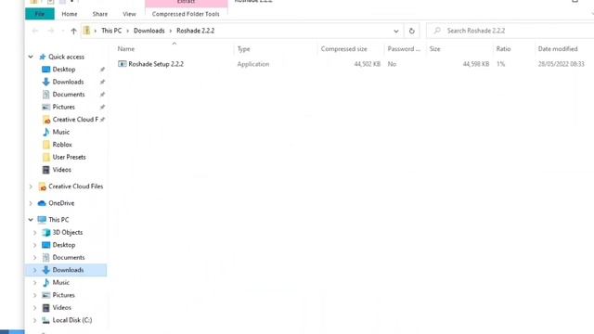594x334 pixels.
Task: Expand Desktop under This PC
Action: 35,245
